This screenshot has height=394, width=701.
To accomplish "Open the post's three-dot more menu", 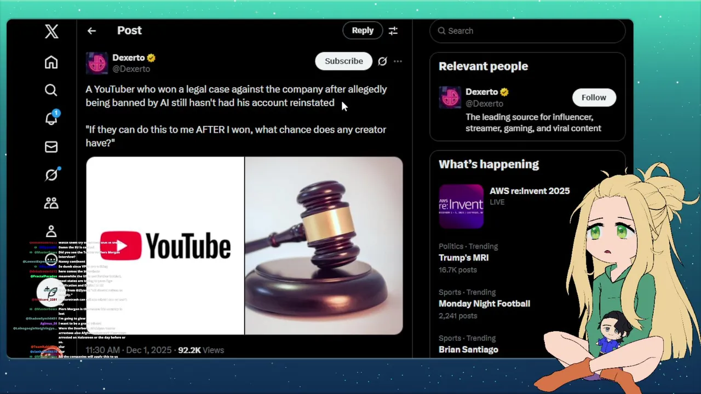I will [x=398, y=61].
